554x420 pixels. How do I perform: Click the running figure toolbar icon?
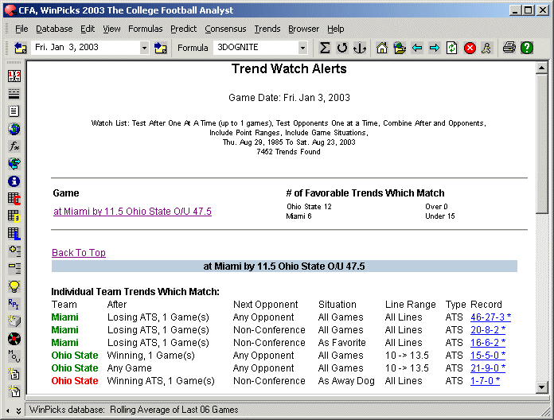[486, 48]
